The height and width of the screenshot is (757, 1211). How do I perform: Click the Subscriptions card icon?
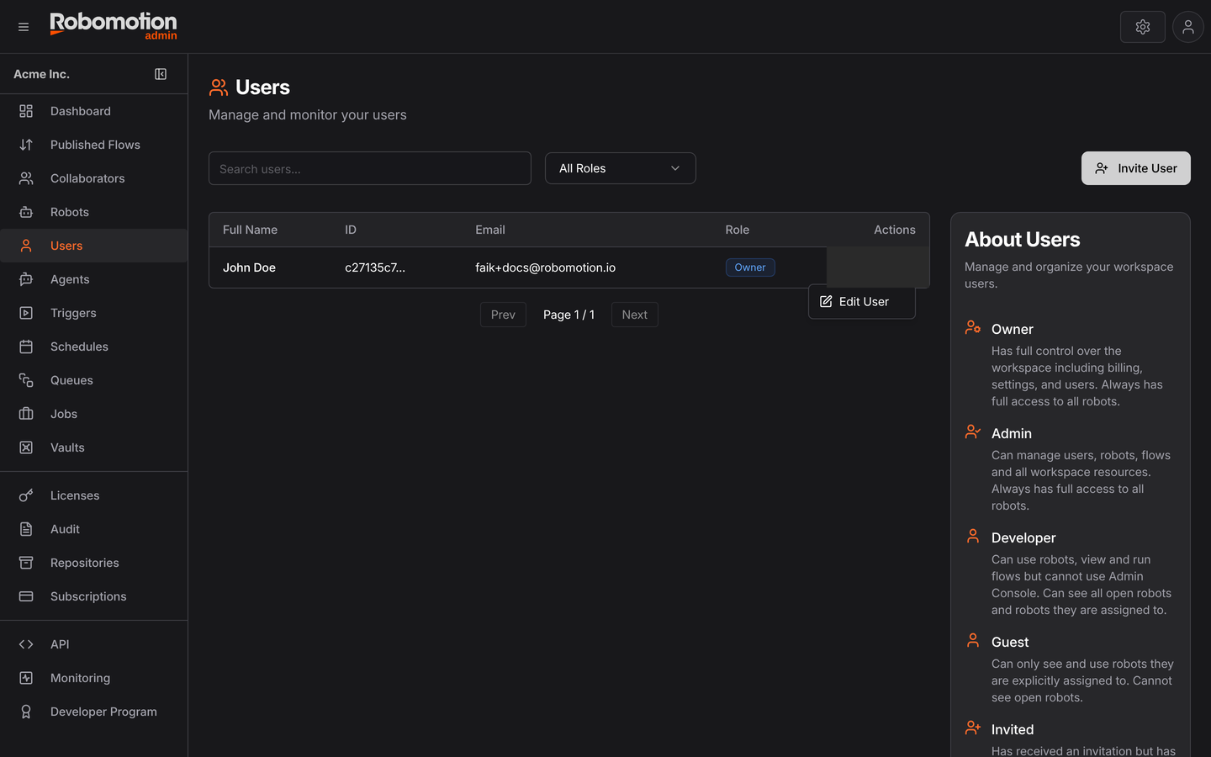click(x=26, y=596)
